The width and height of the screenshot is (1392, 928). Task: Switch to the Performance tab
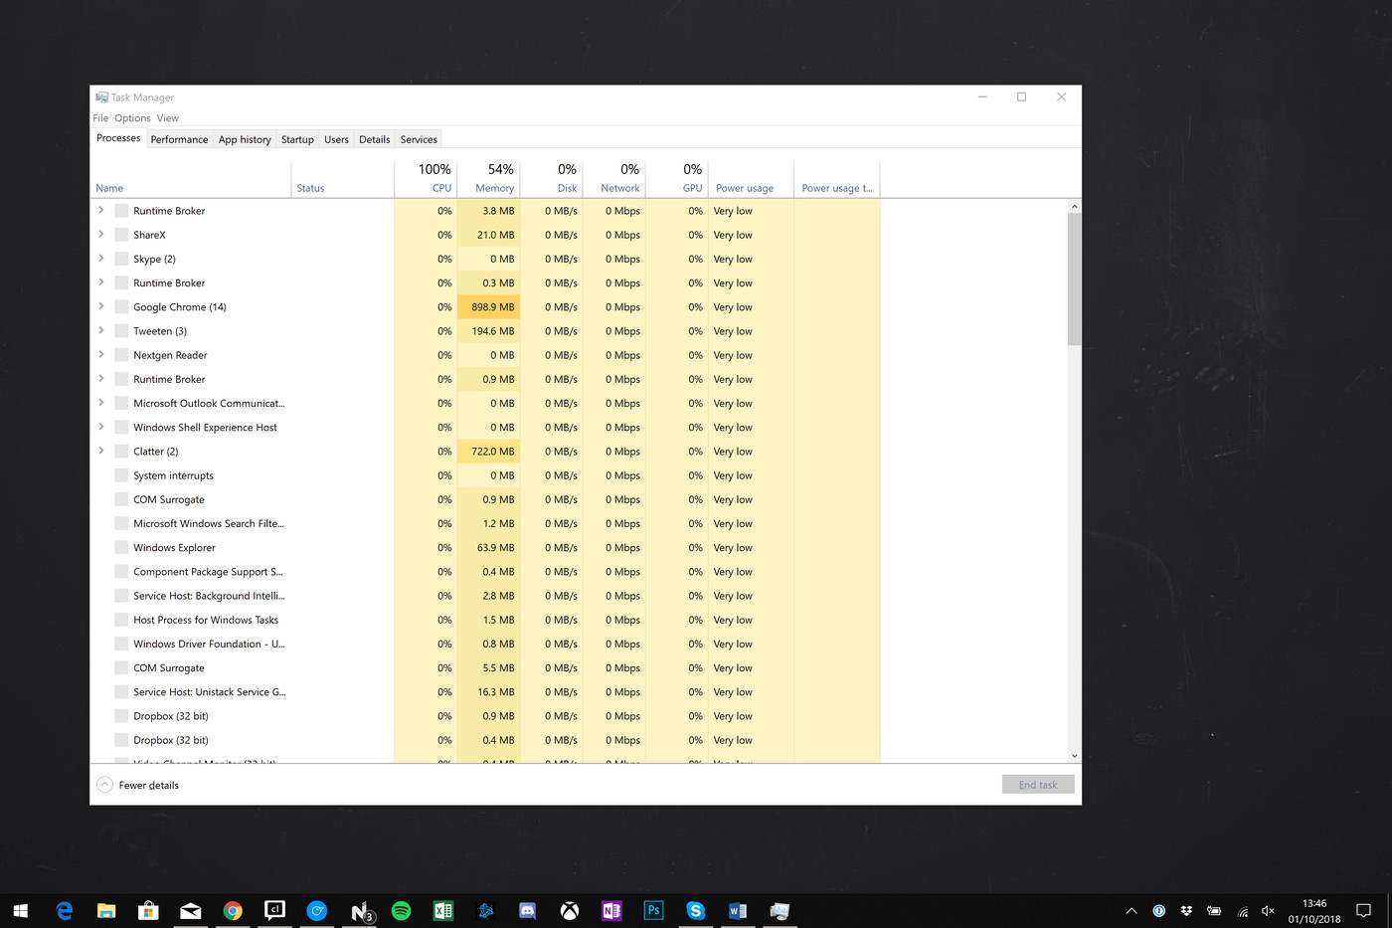coord(179,139)
